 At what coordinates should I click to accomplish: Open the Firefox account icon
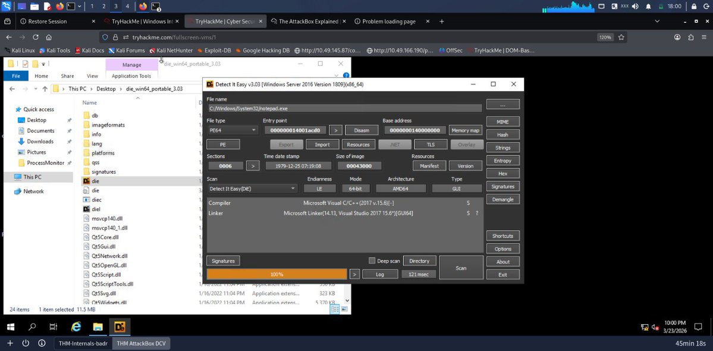677,37
